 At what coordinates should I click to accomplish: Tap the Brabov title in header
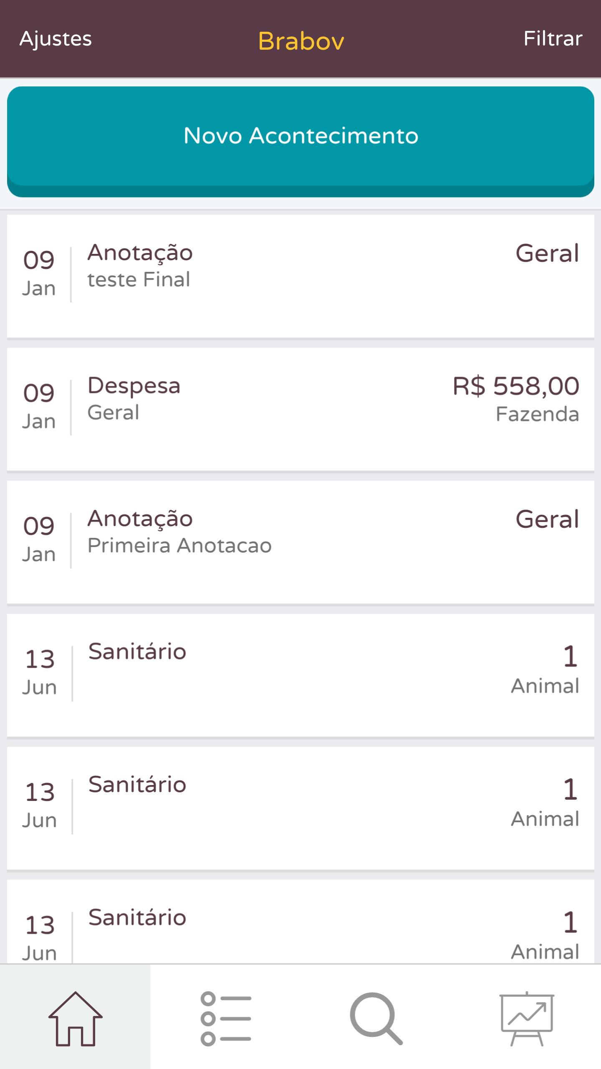pos(301,41)
